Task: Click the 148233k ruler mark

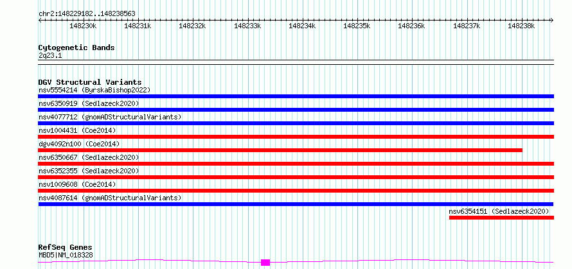Action: pos(247,26)
